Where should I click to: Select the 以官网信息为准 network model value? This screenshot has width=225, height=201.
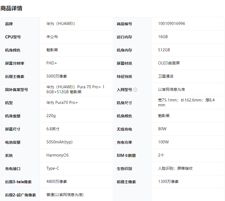pos(171,89)
